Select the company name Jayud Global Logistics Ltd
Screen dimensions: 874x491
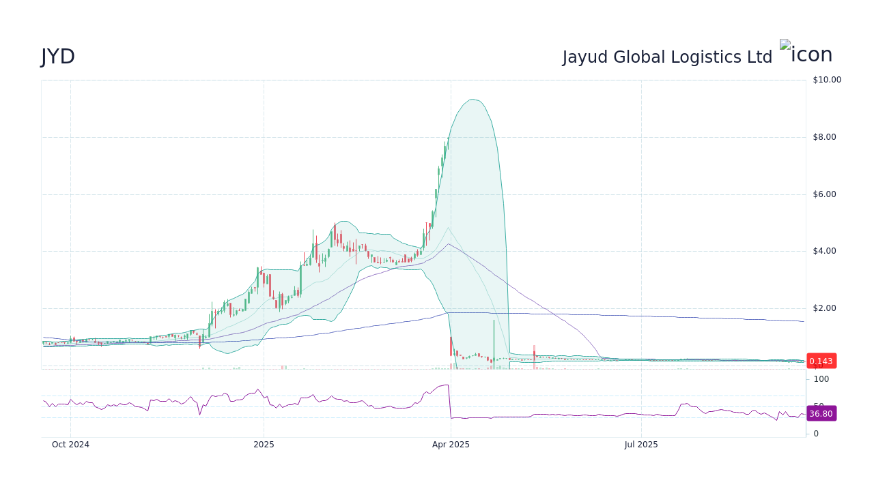(667, 57)
